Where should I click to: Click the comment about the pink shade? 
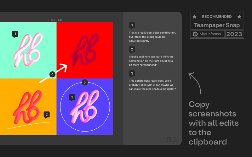click(x=152, y=85)
